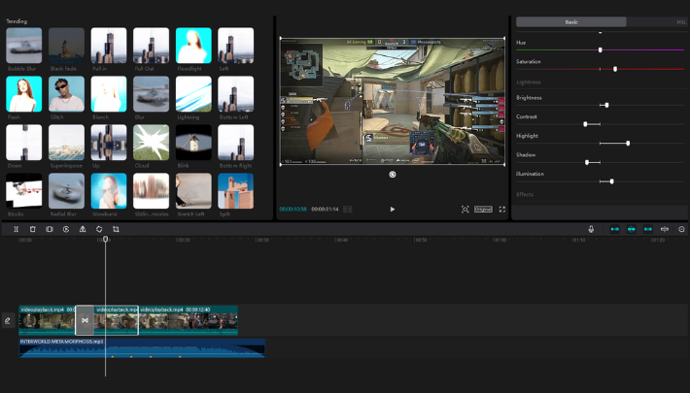Click the current timecode 00:00:10:58

pyautogui.click(x=293, y=210)
